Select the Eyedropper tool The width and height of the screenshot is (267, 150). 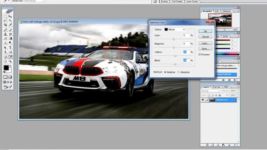click(10, 57)
